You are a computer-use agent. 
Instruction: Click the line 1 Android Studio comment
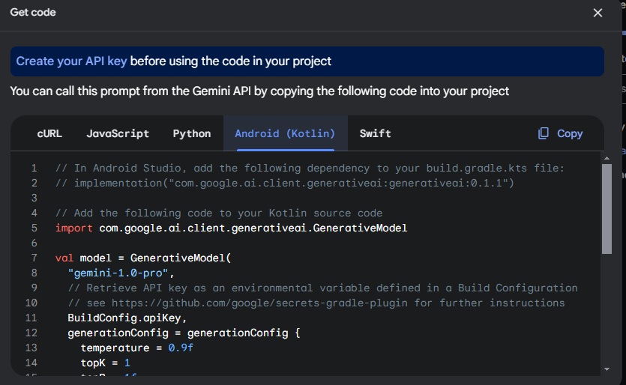[310, 168]
